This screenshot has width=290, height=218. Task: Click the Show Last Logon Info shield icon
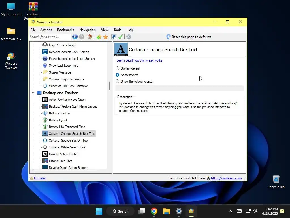point(45,66)
